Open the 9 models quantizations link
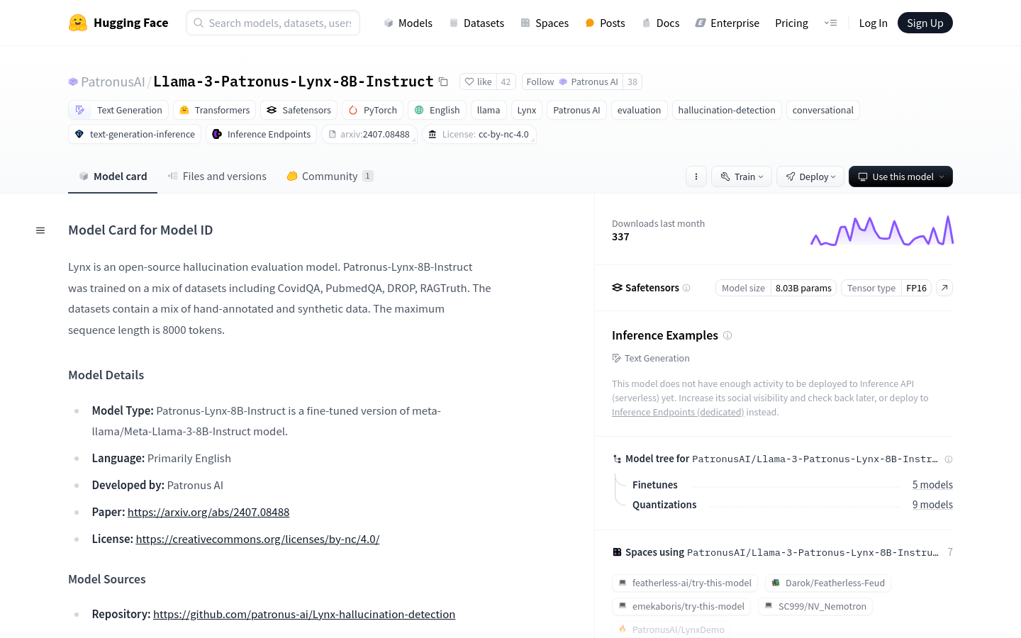Viewport: 1021px width, 638px height. (x=932, y=505)
